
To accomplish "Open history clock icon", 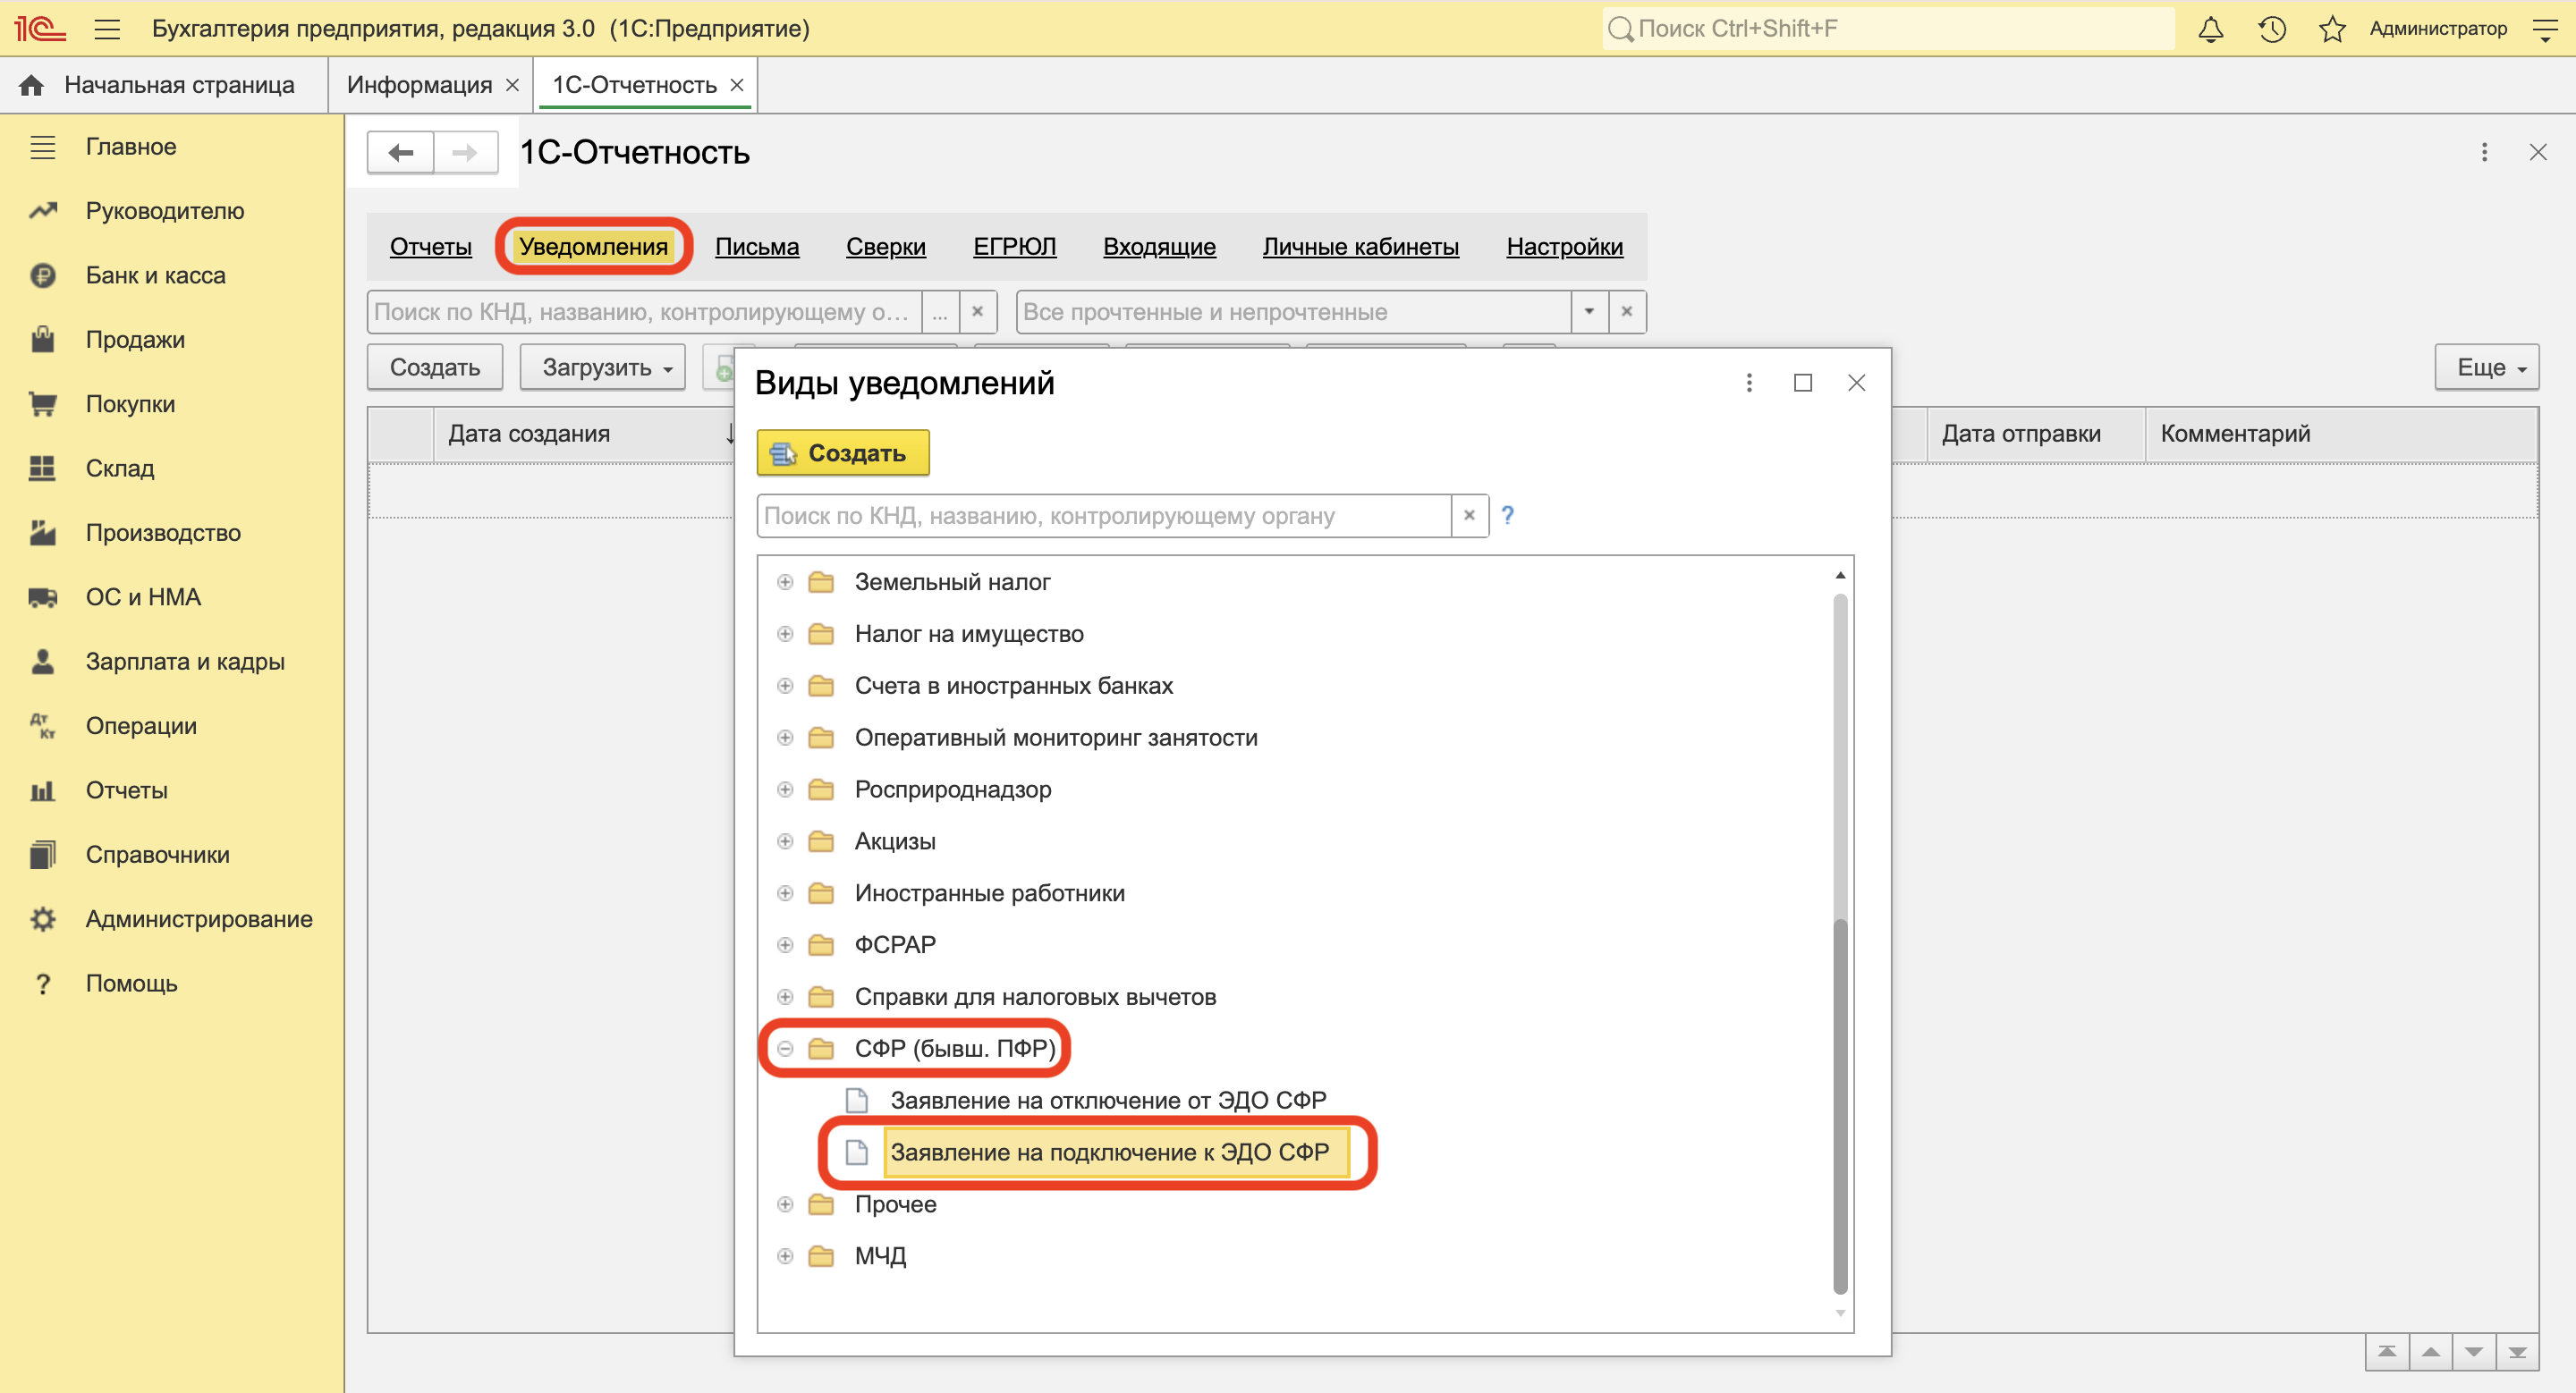I will tap(2271, 29).
